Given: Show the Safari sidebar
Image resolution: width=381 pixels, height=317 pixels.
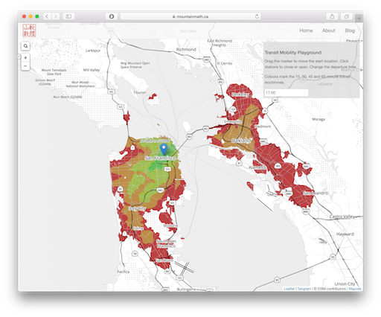Looking at the screenshot, I should (68, 16).
